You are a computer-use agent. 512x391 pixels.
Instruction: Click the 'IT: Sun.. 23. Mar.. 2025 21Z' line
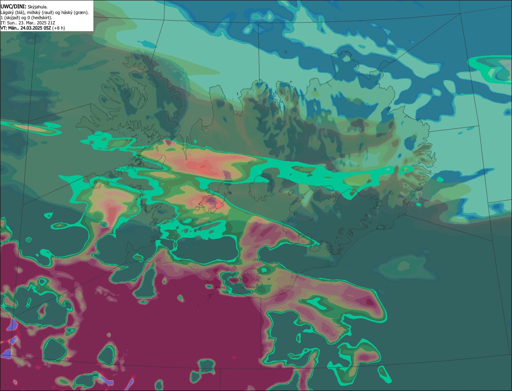click(x=28, y=23)
